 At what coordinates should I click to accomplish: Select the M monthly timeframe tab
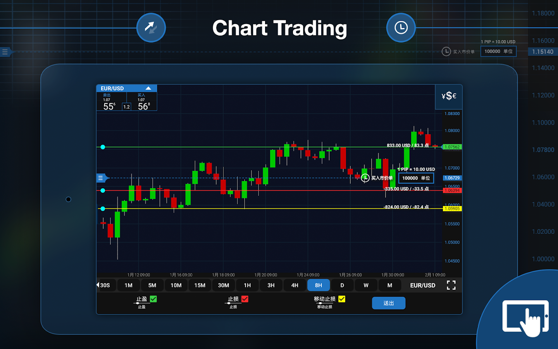pos(390,285)
